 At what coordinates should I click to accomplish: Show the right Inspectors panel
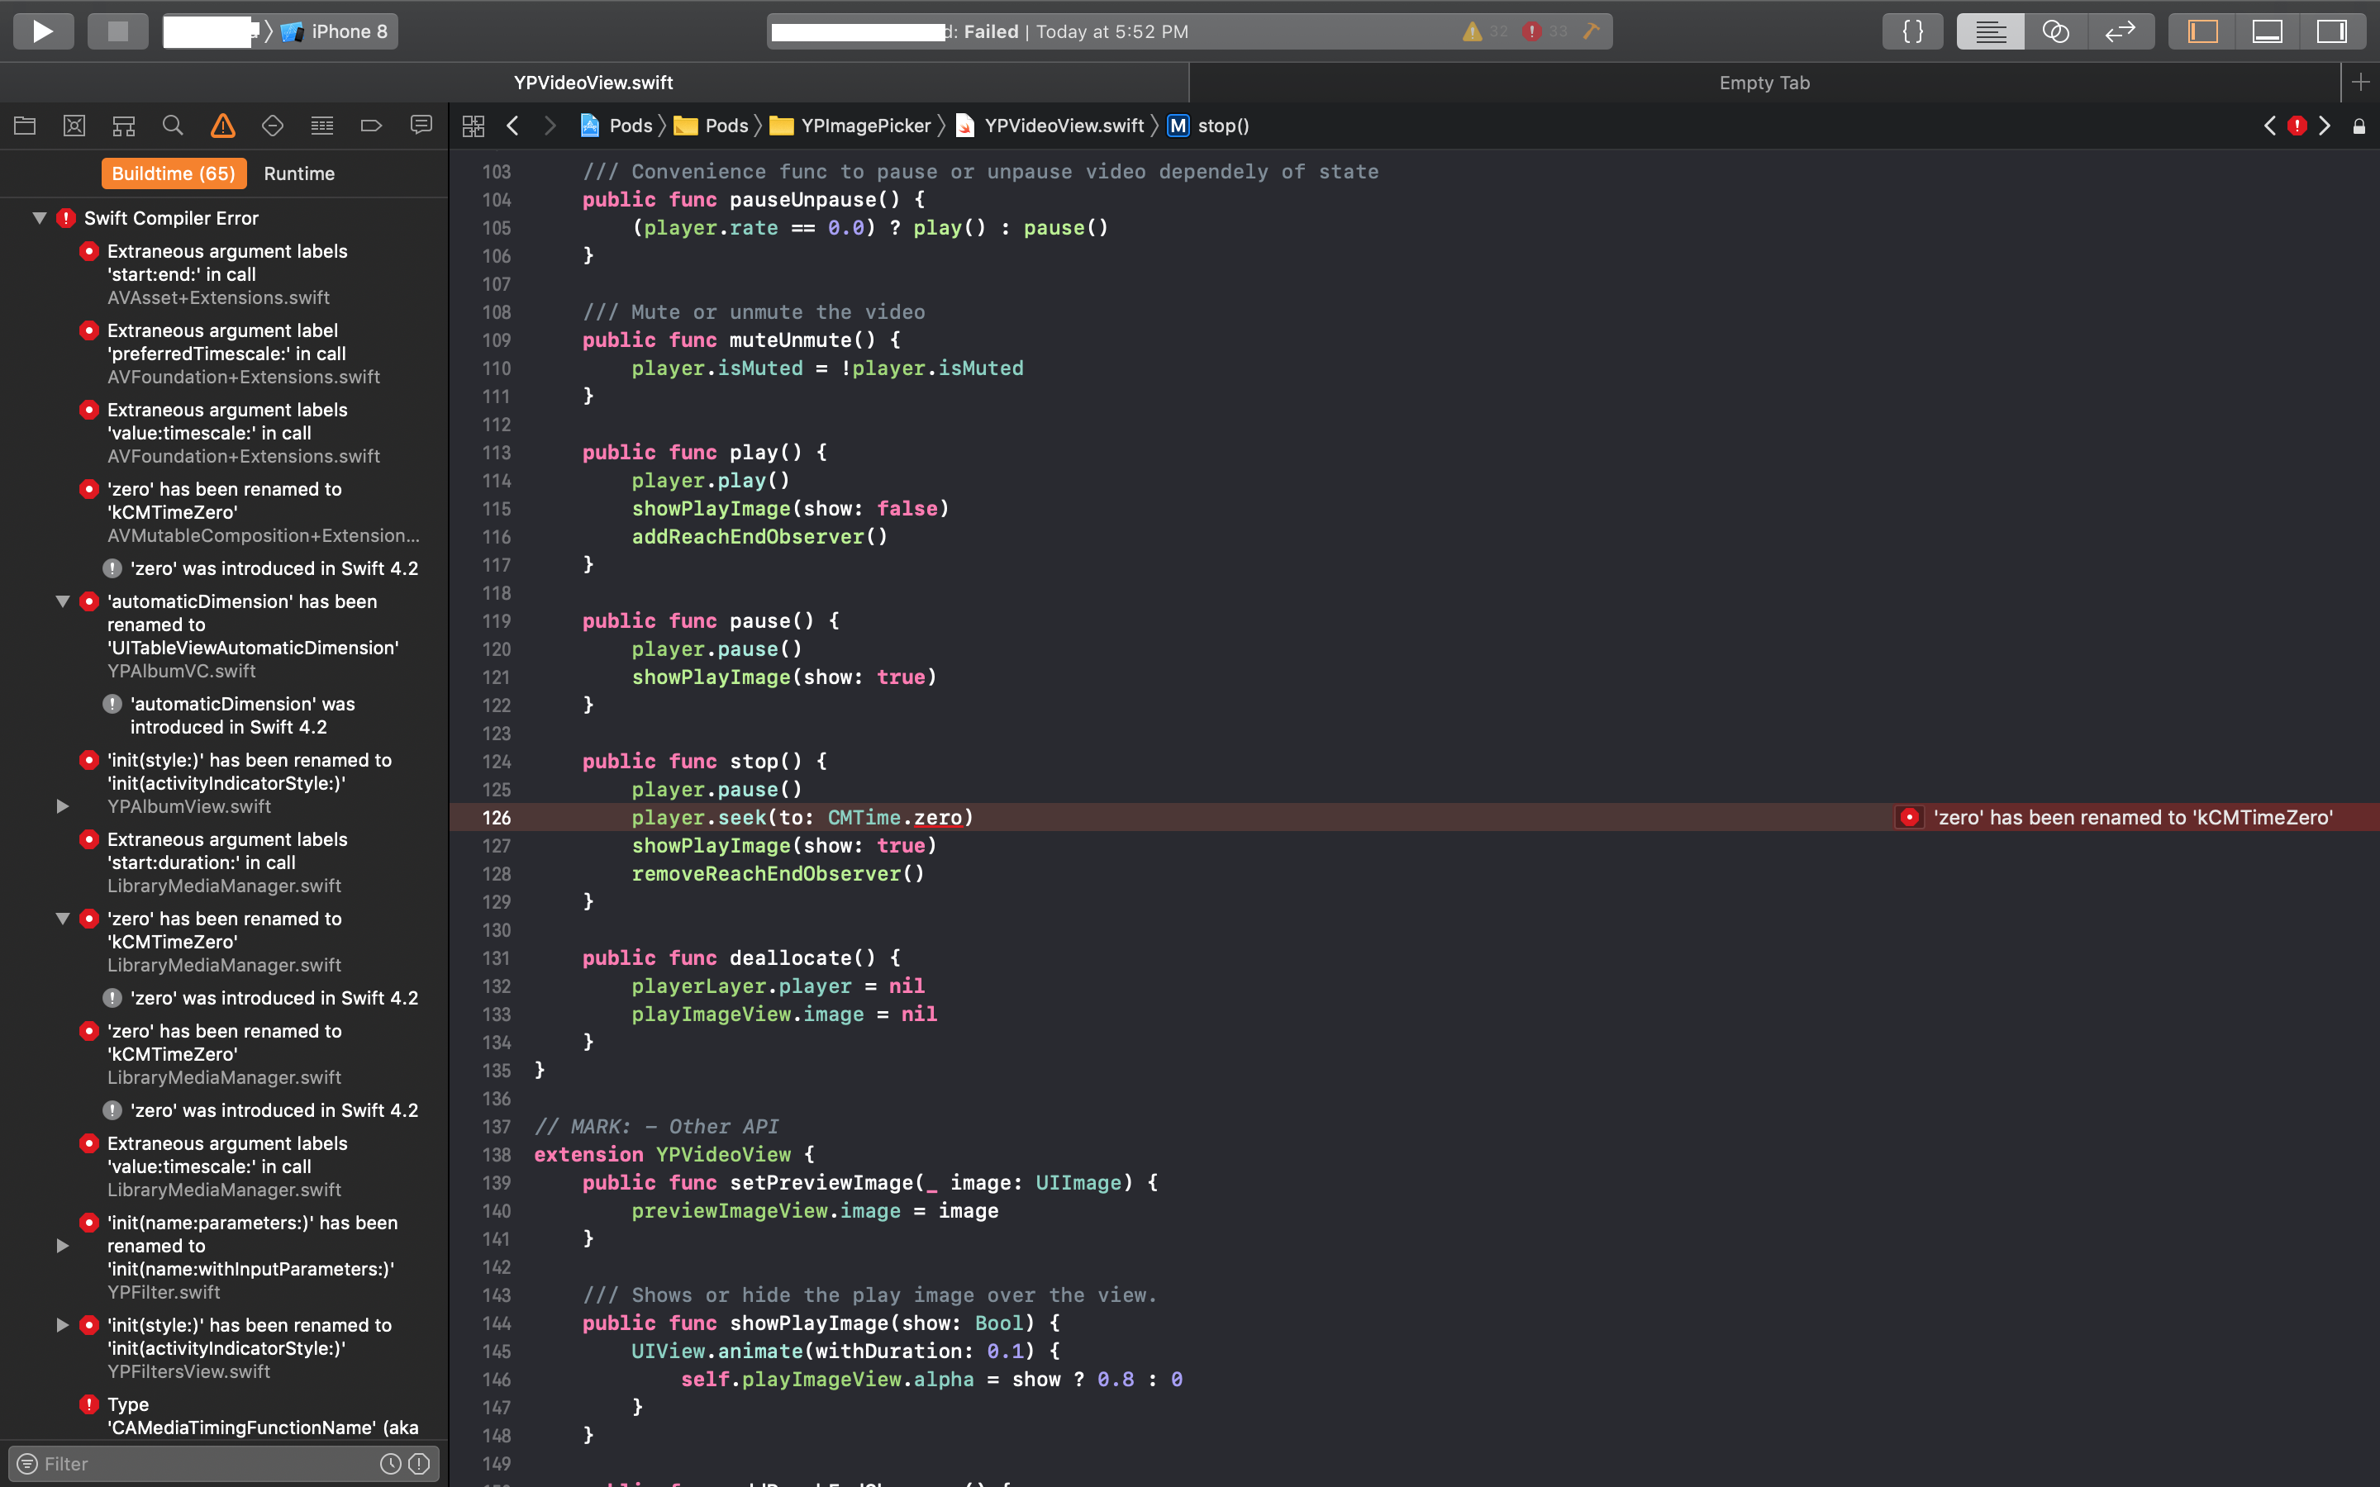[x=2332, y=31]
